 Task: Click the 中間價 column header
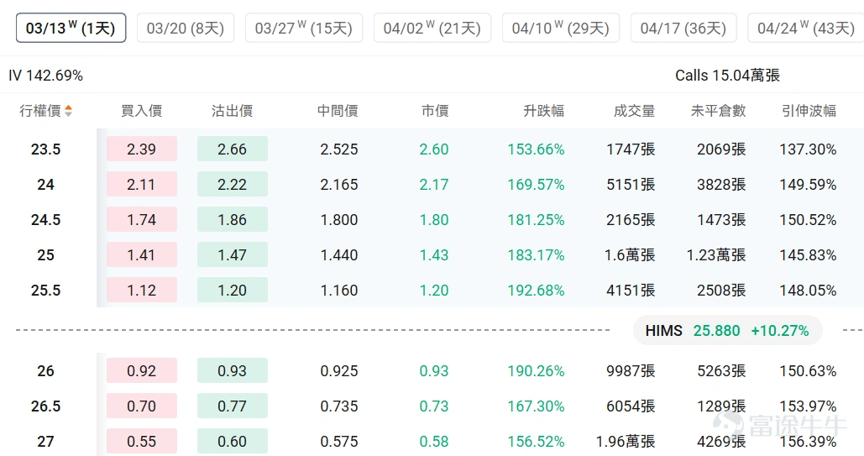coord(338,111)
